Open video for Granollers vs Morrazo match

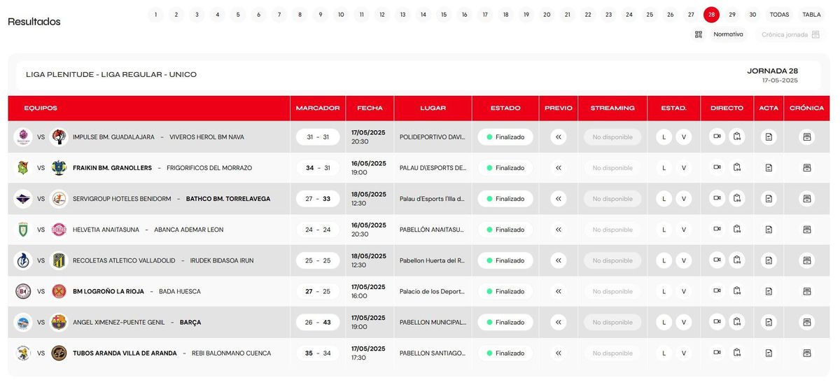[x=717, y=167]
